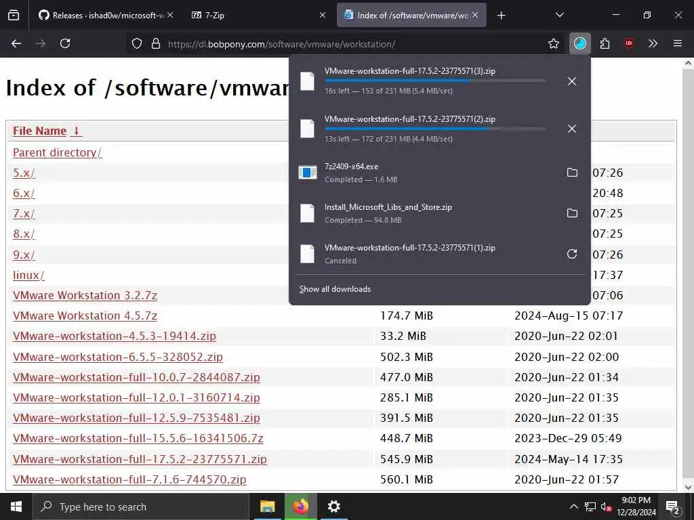This screenshot has height=520, width=694.
Task: Open the list all tabs dropdown
Action: 559,15
